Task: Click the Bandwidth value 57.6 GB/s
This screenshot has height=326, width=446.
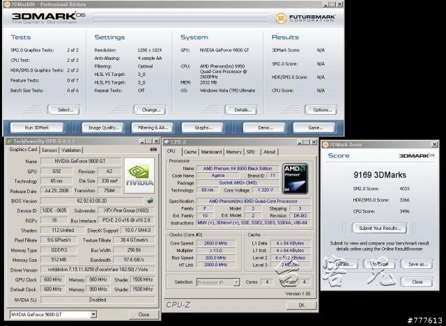Action: coord(134,260)
